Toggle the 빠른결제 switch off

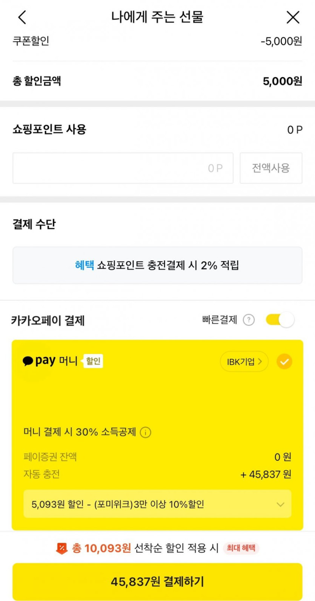[x=280, y=320]
